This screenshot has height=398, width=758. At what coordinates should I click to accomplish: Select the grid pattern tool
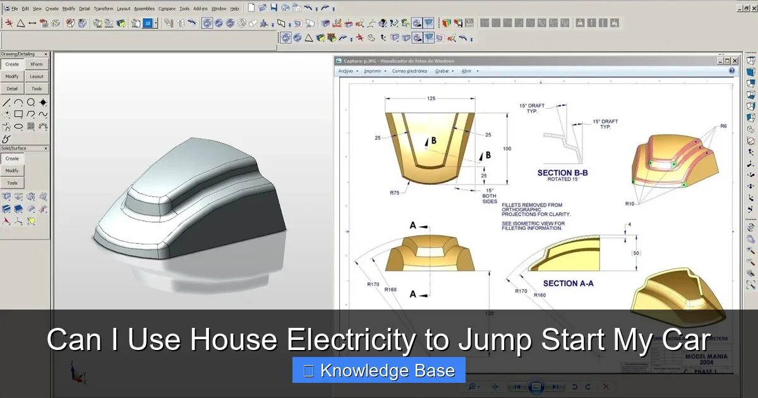tap(31, 126)
